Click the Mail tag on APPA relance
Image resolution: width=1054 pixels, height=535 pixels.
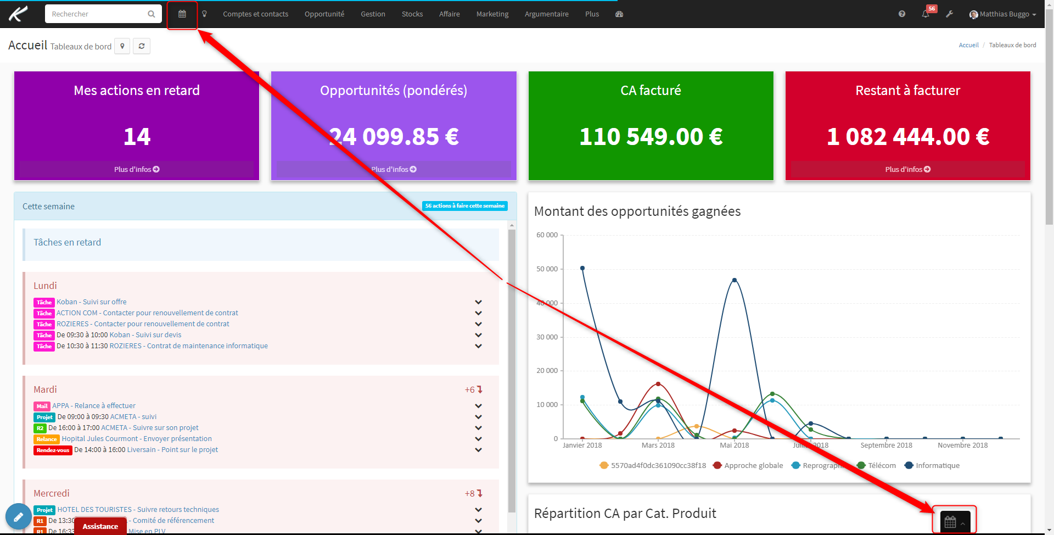(42, 406)
